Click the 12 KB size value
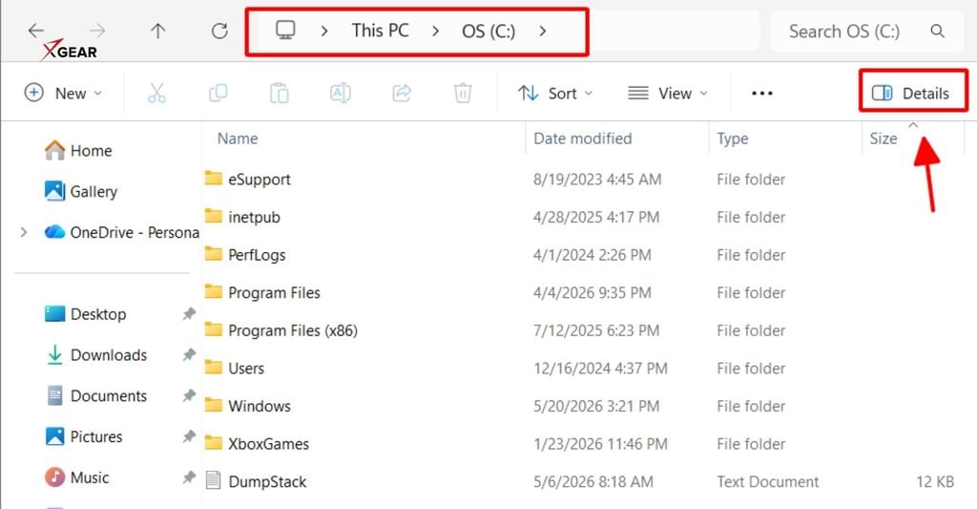The height and width of the screenshot is (509, 977). 935,481
